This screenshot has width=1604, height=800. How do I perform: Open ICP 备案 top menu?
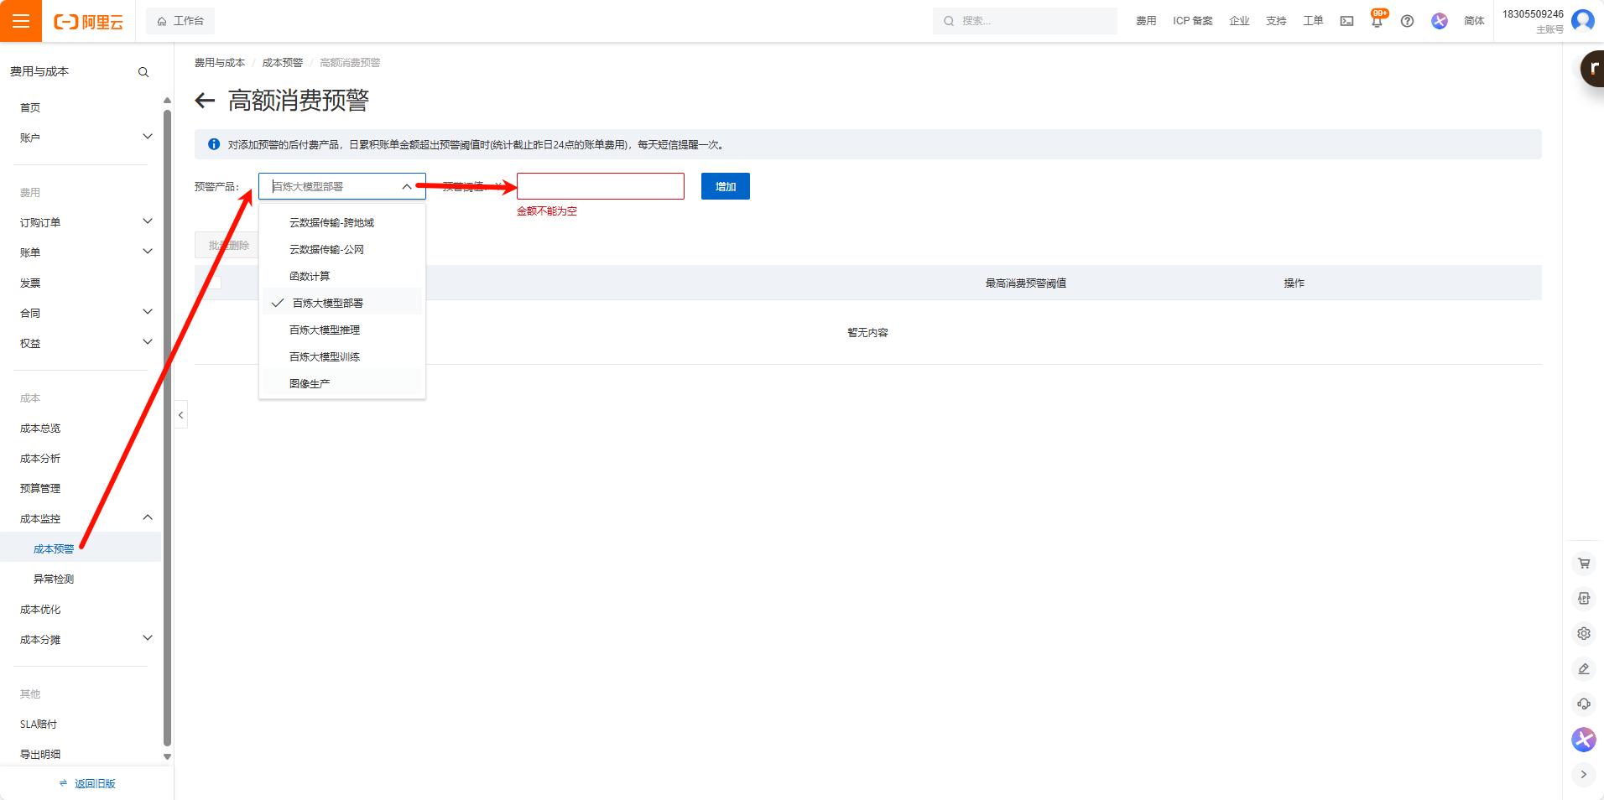1192,21
